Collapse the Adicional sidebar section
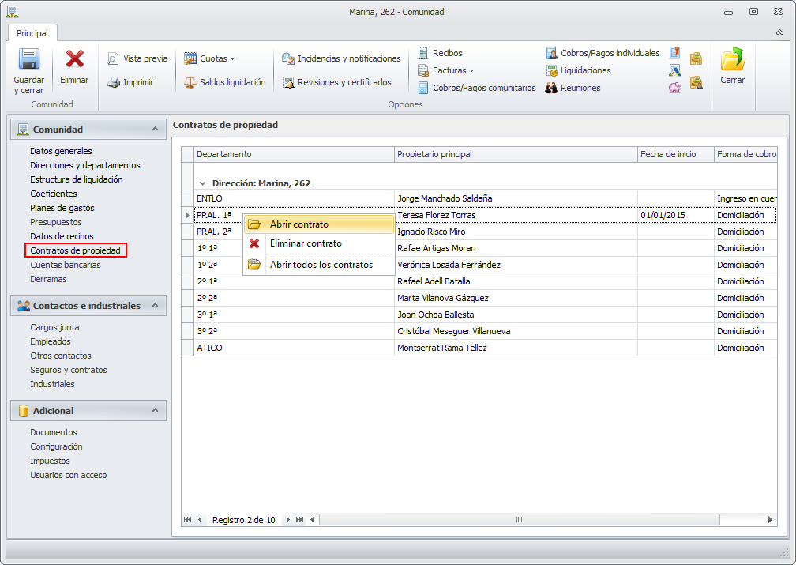The image size is (796, 565). pos(155,410)
